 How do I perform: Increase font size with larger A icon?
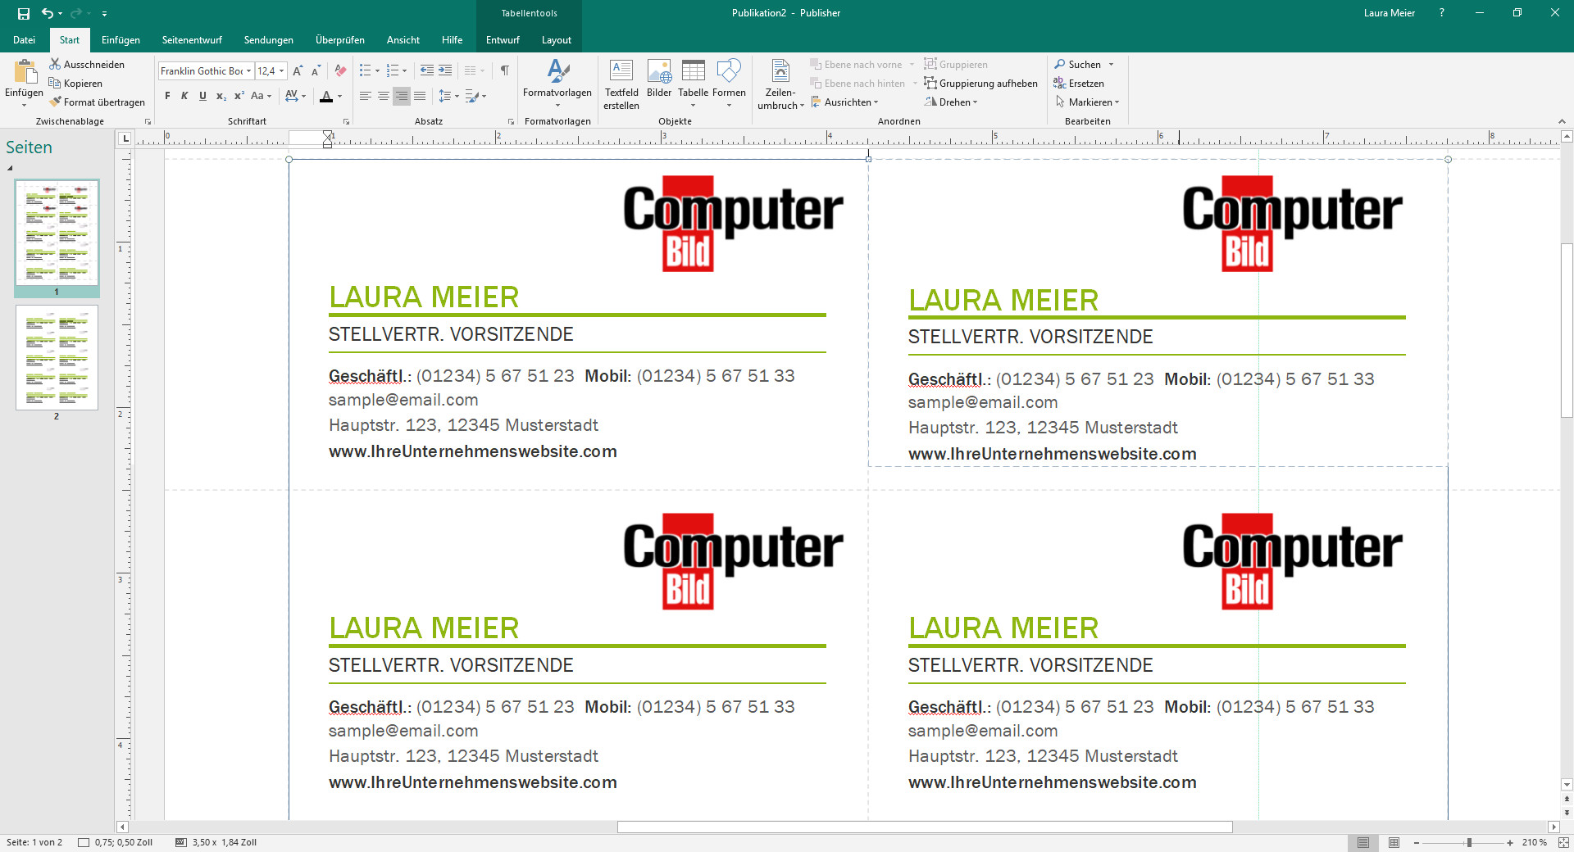point(298,71)
